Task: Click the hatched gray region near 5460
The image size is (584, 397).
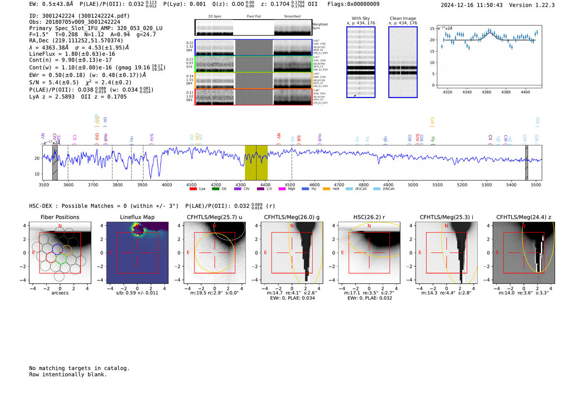Action: 526,162
